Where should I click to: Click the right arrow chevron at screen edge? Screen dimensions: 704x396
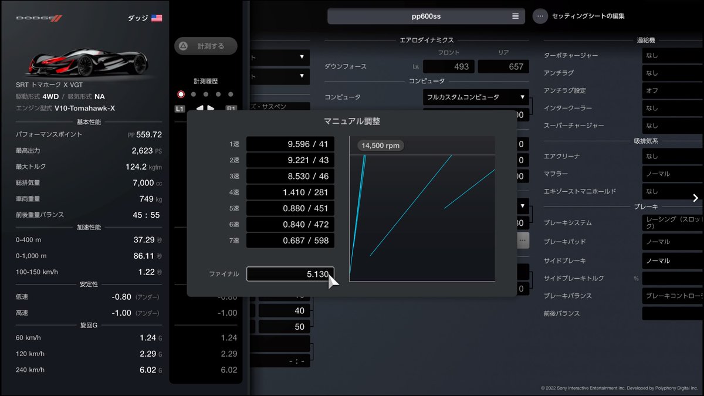pyautogui.click(x=696, y=198)
